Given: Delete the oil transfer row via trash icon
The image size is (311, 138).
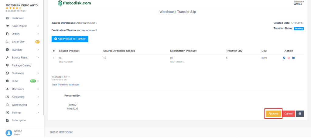Looking at the screenshot, I should point(289,58).
